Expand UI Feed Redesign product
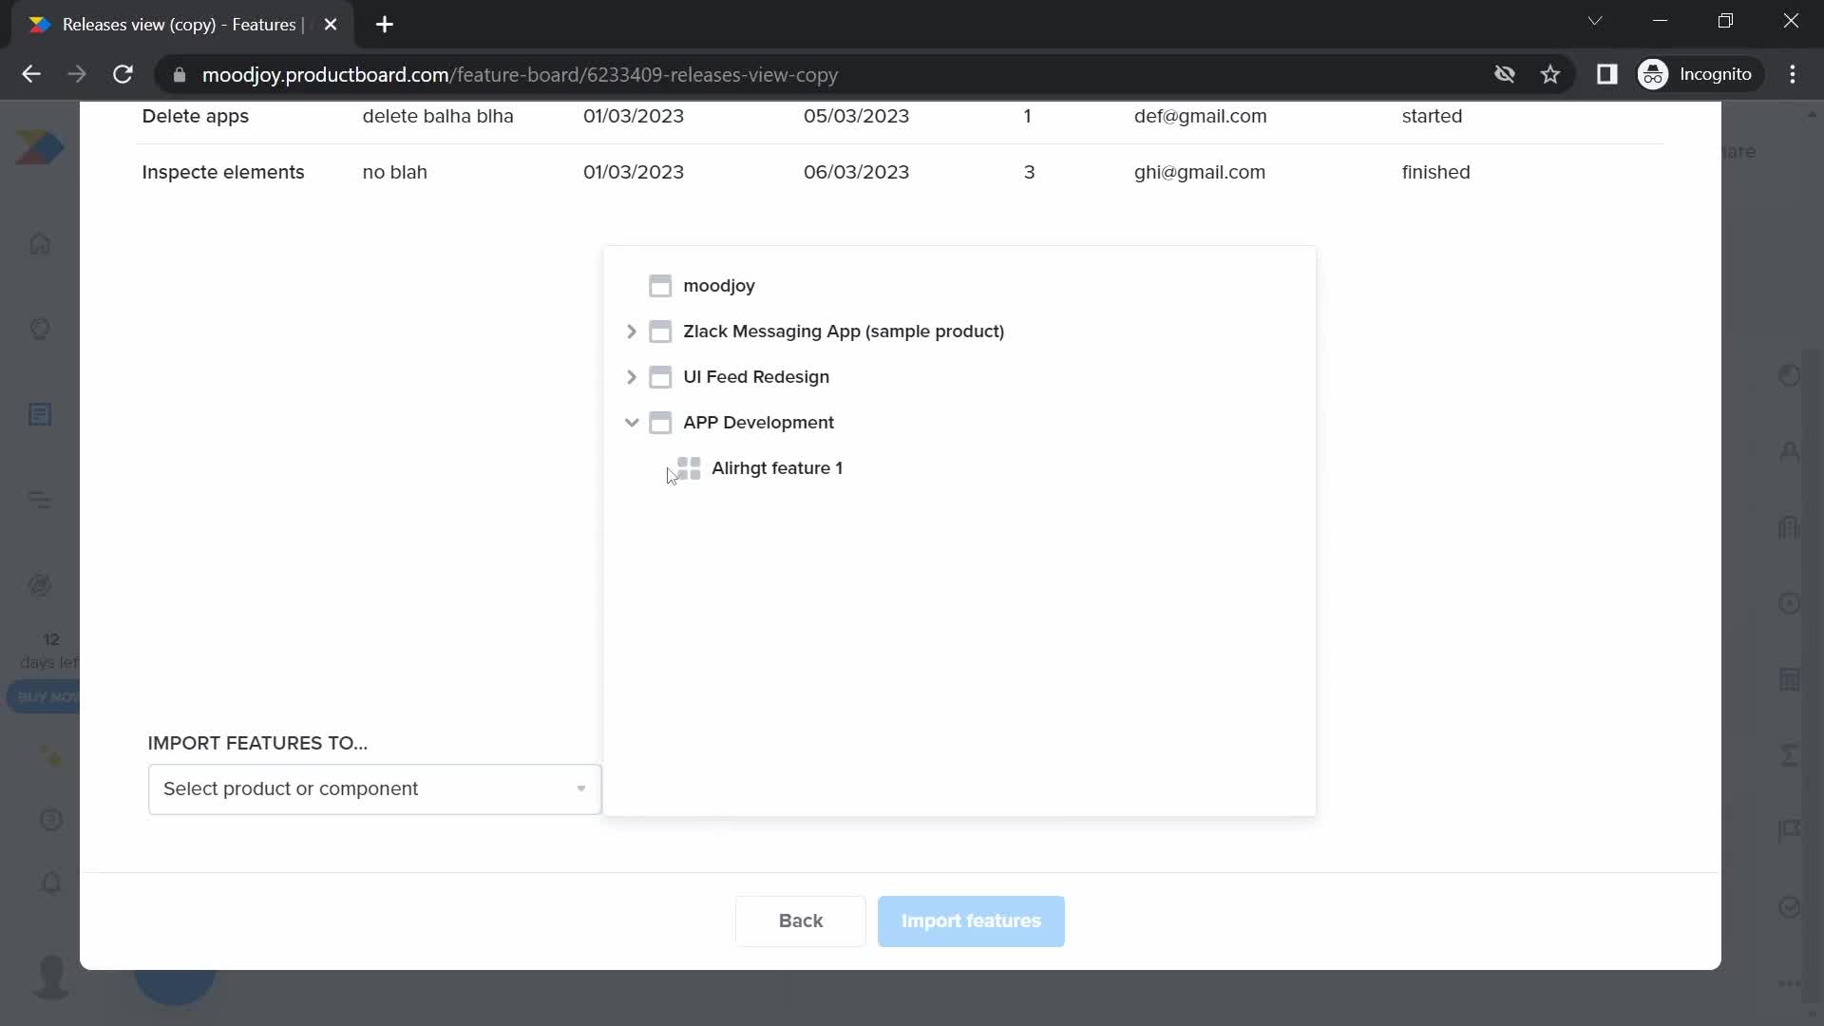Image resolution: width=1824 pixels, height=1026 pixels. (x=632, y=377)
